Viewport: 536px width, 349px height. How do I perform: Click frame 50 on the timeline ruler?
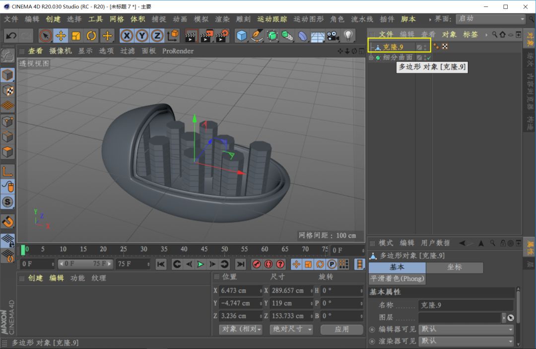coord(224,249)
